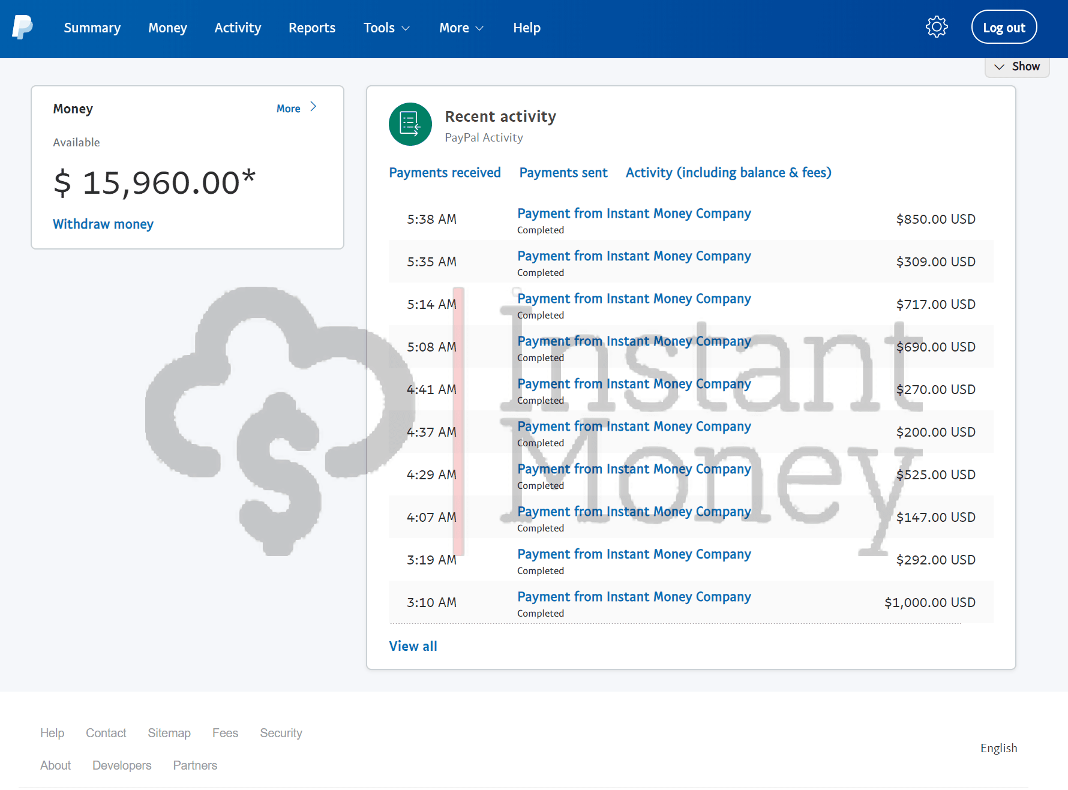
Task: Click the $292.00 USD amount
Action: pyautogui.click(x=935, y=560)
